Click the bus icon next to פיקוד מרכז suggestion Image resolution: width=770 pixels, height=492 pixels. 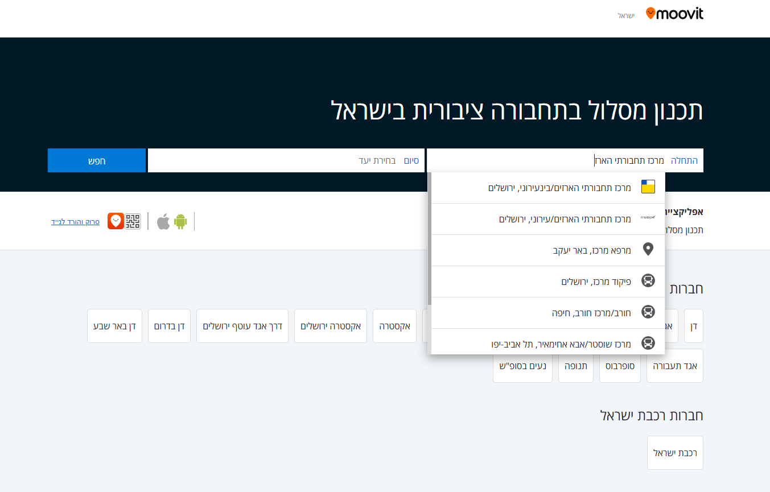(x=648, y=280)
